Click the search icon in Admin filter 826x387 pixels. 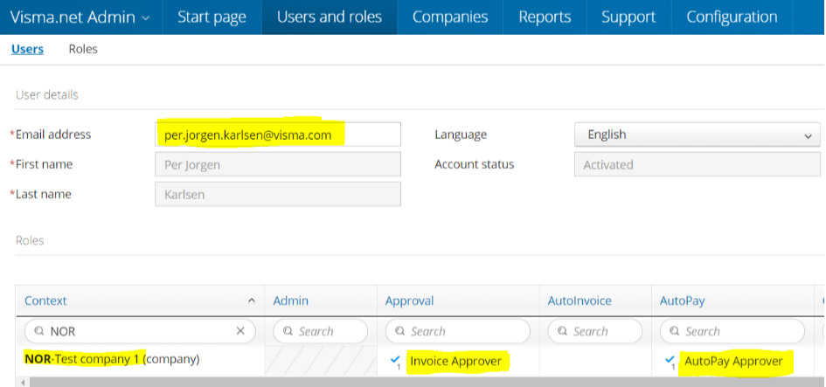pos(287,331)
